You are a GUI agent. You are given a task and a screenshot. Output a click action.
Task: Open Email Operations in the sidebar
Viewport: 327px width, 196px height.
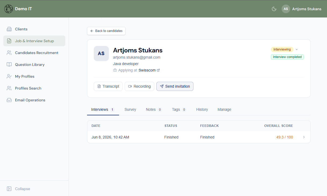(x=34, y=100)
